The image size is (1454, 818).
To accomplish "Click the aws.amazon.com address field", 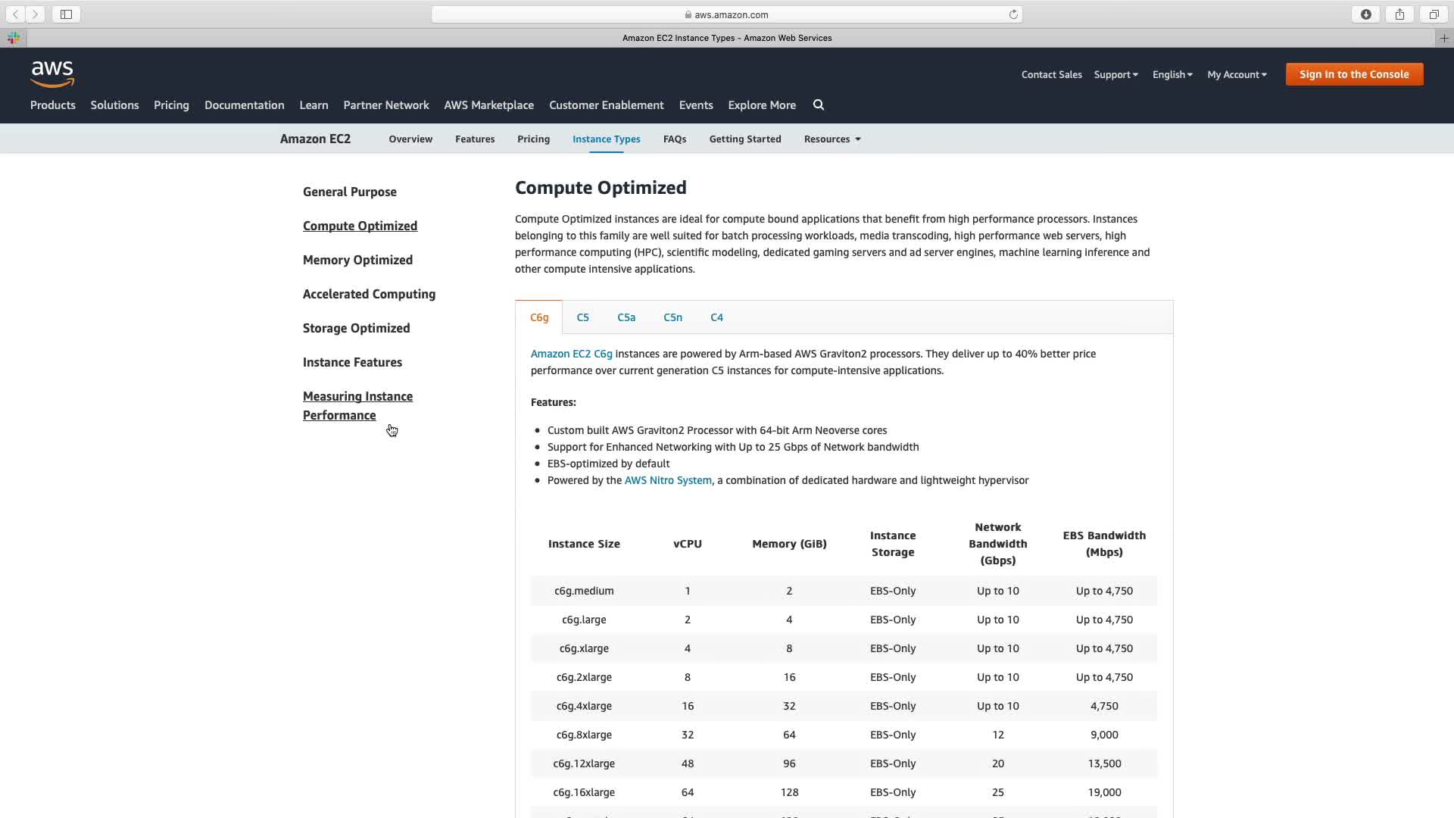I will tap(727, 14).
